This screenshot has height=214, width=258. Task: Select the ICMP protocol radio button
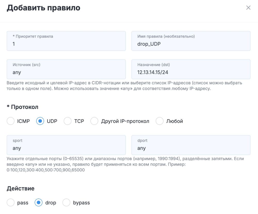[x=10, y=121]
